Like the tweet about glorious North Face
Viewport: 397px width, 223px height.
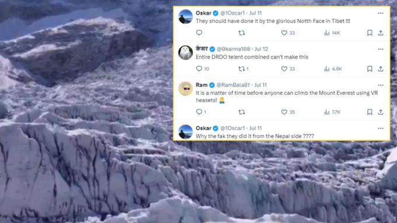point(288,33)
